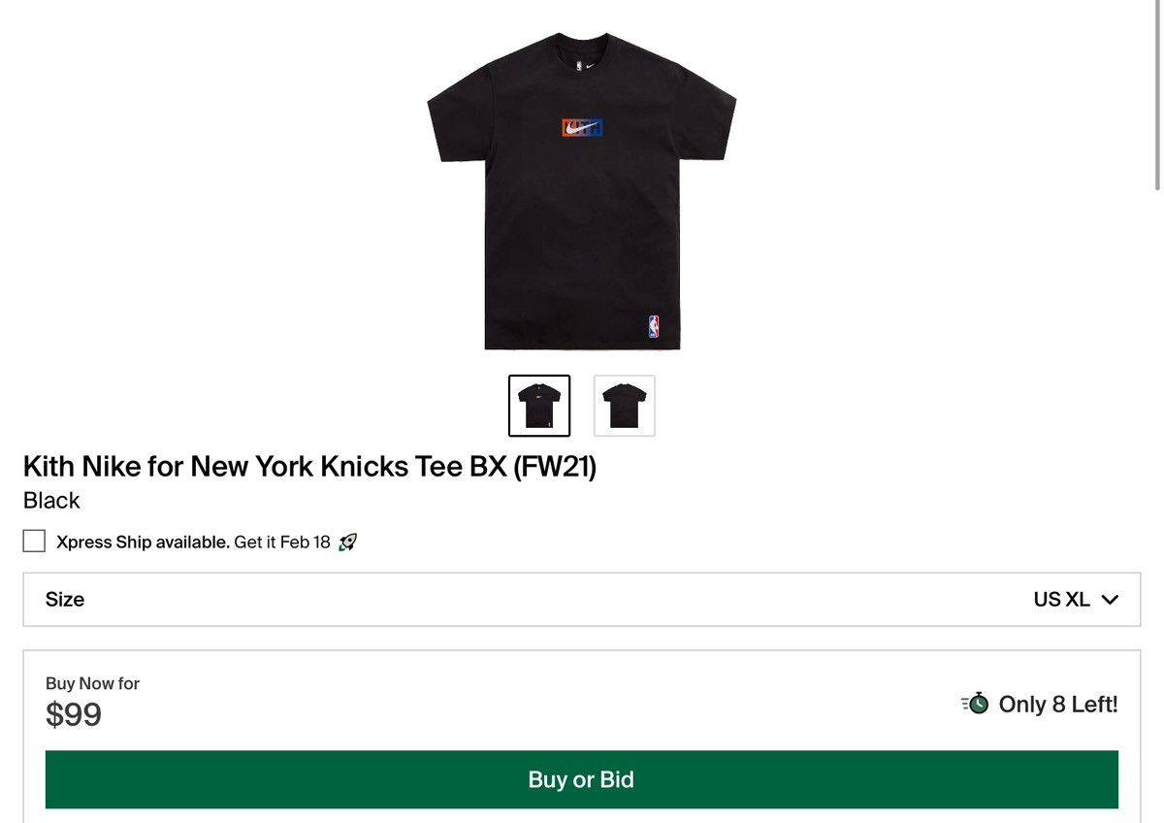Click the Only 8 Left stock notice
The image size is (1164, 823).
click(x=1058, y=705)
